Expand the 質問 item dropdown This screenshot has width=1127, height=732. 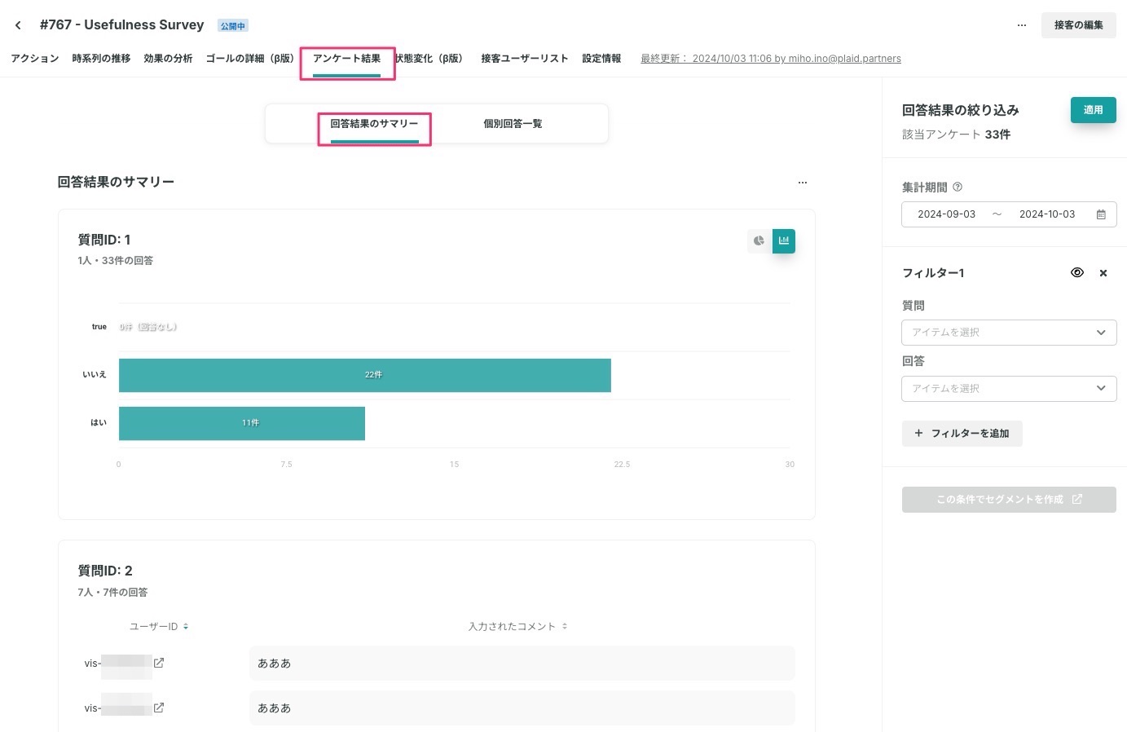[1009, 333]
